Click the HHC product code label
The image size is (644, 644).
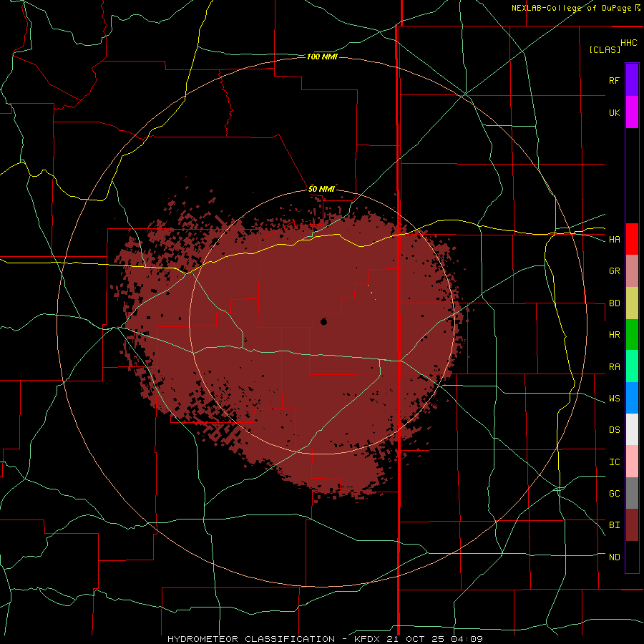(x=629, y=43)
